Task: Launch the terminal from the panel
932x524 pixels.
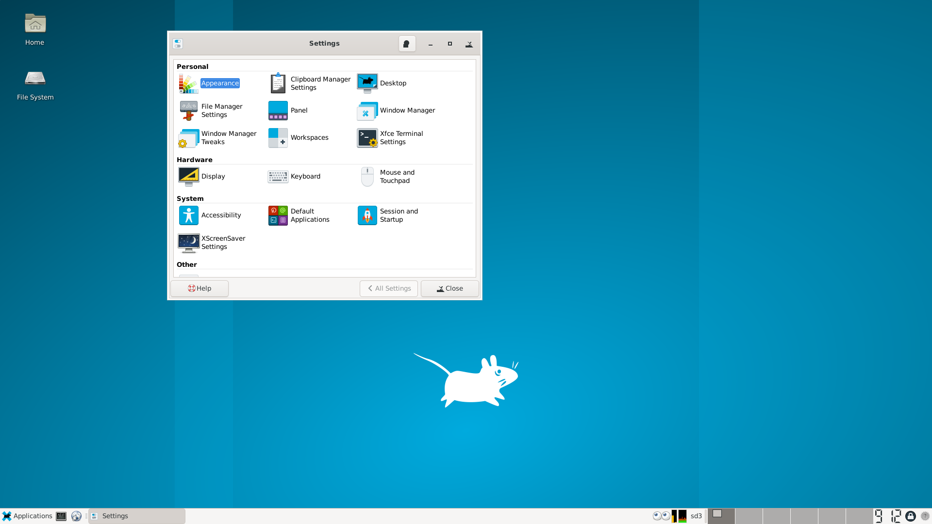Action: [x=61, y=516]
